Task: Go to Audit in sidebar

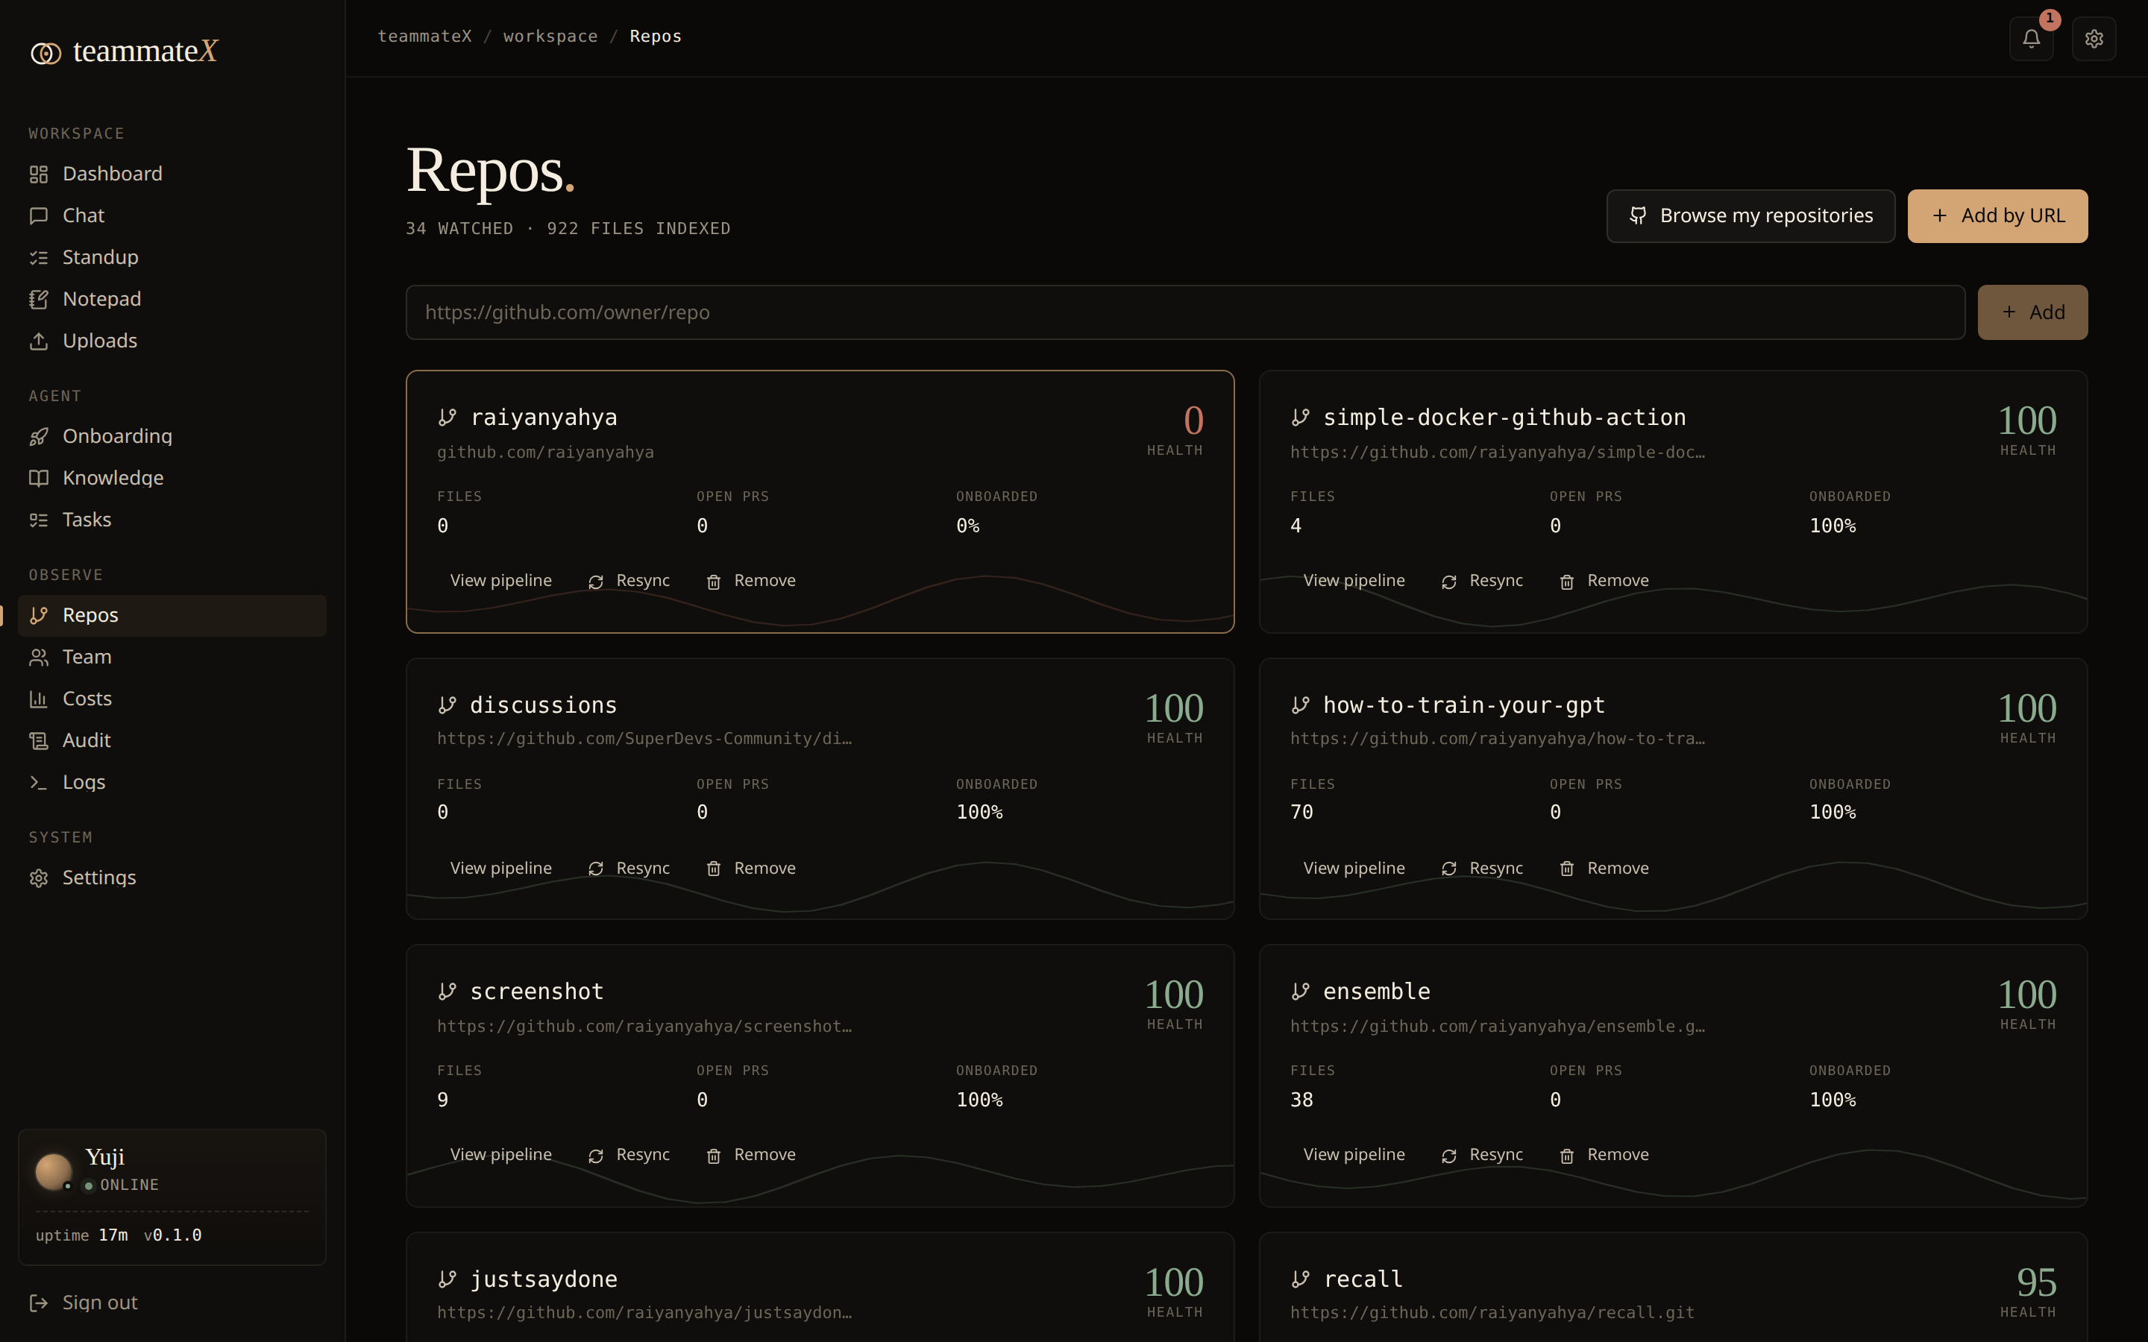Action: (x=172, y=740)
